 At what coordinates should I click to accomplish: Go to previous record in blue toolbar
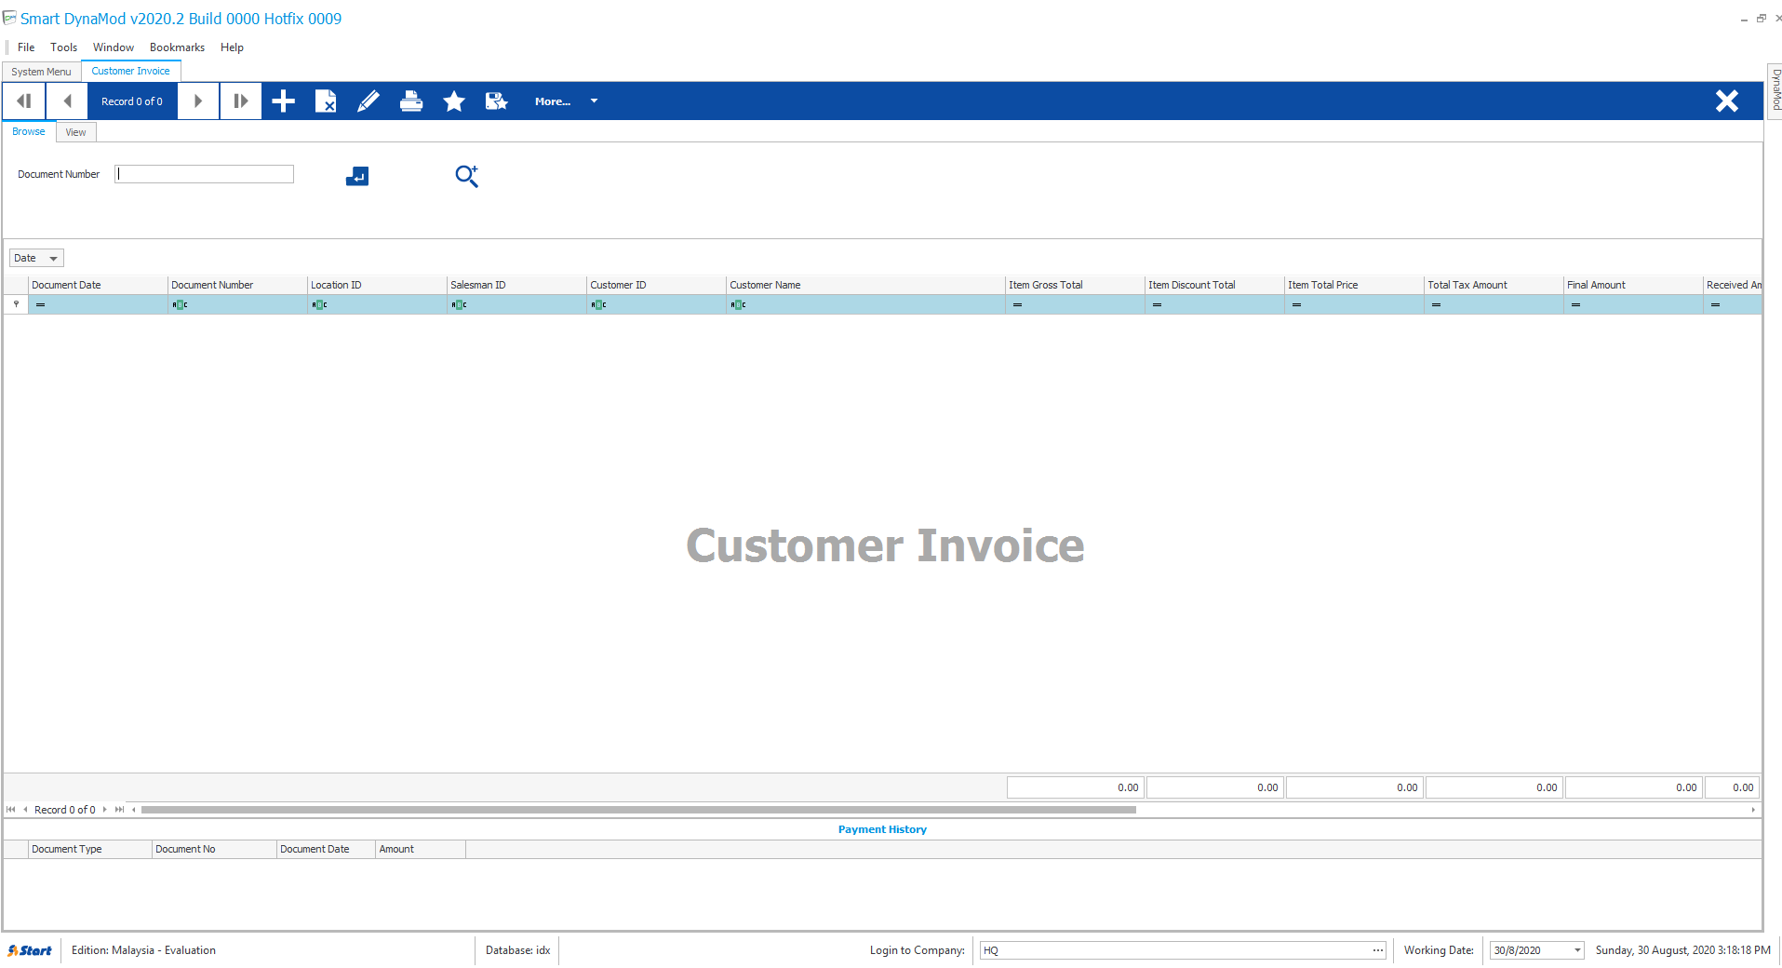pyautogui.click(x=67, y=101)
